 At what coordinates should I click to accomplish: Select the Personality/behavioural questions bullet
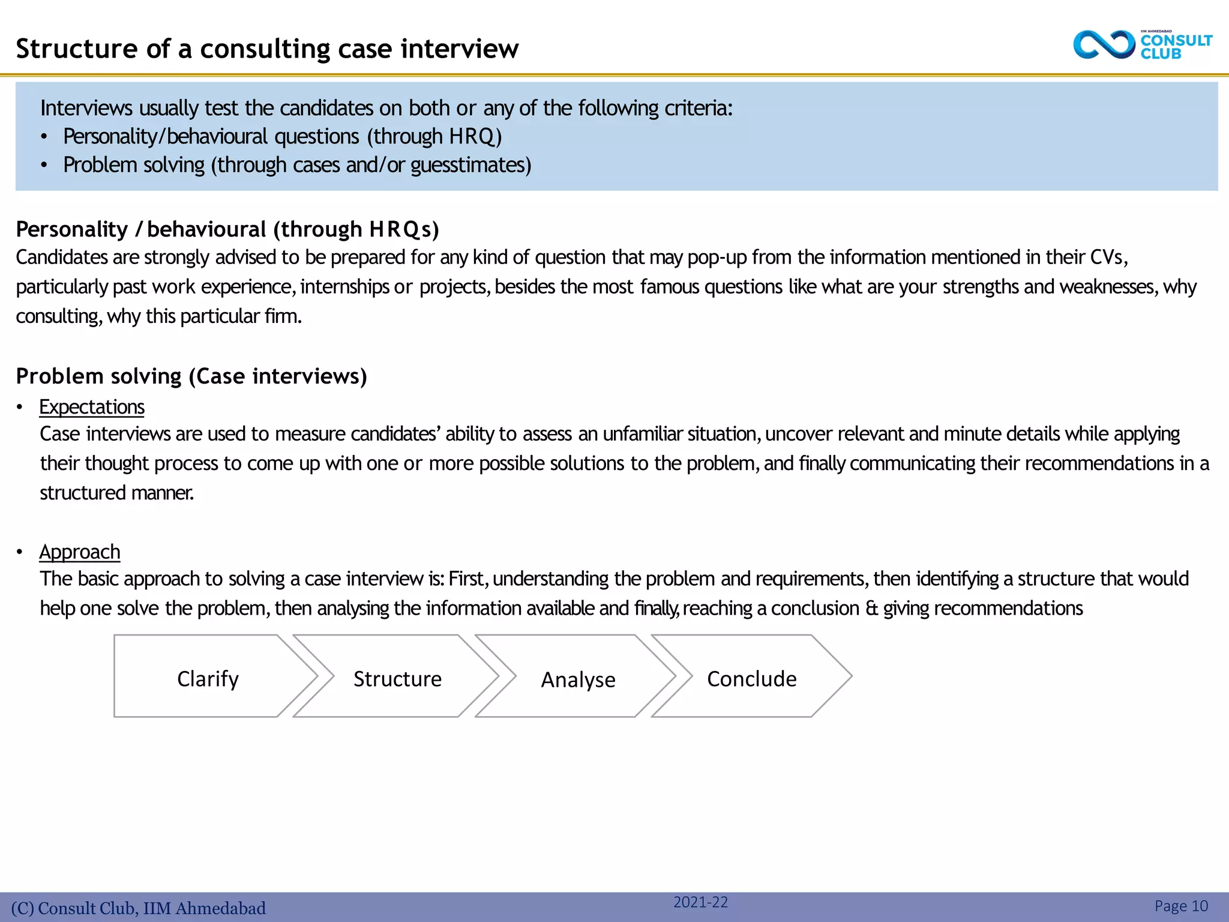coord(282,137)
